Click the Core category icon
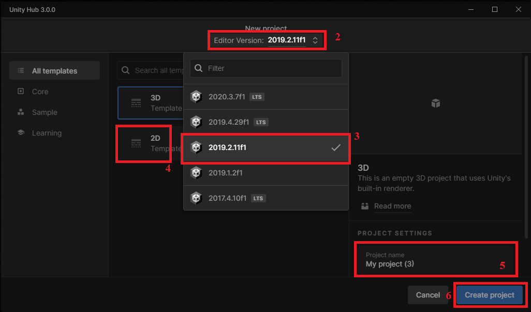Image resolution: width=531 pixels, height=312 pixels. pyautogui.click(x=21, y=92)
